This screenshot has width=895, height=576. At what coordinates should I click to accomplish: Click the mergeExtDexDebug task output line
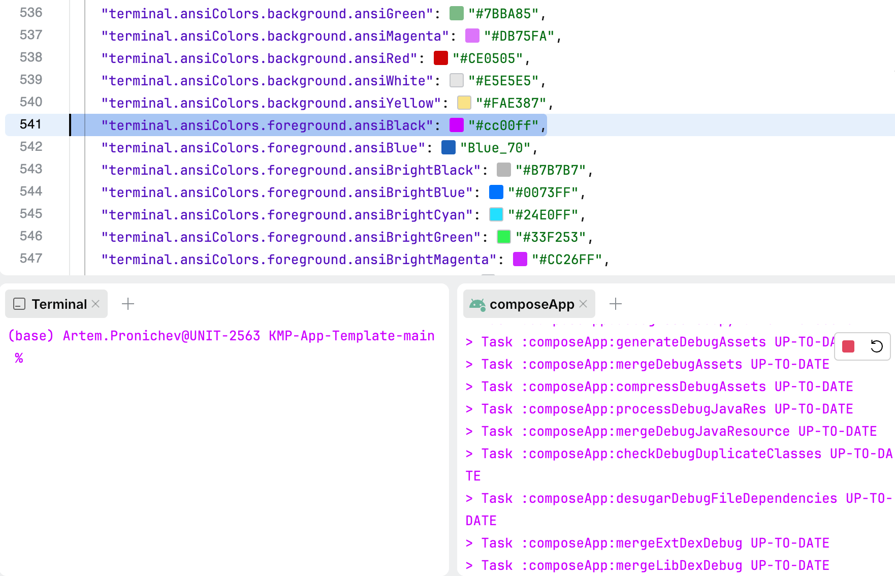(x=647, y=543)
